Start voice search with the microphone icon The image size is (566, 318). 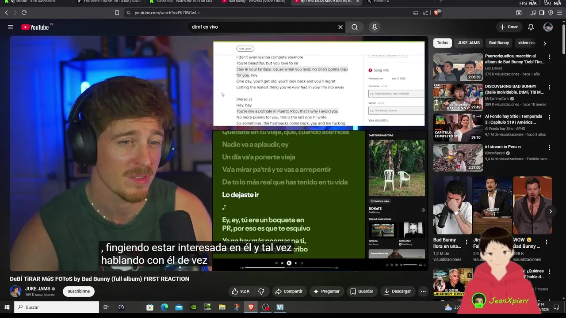(375, 27)
